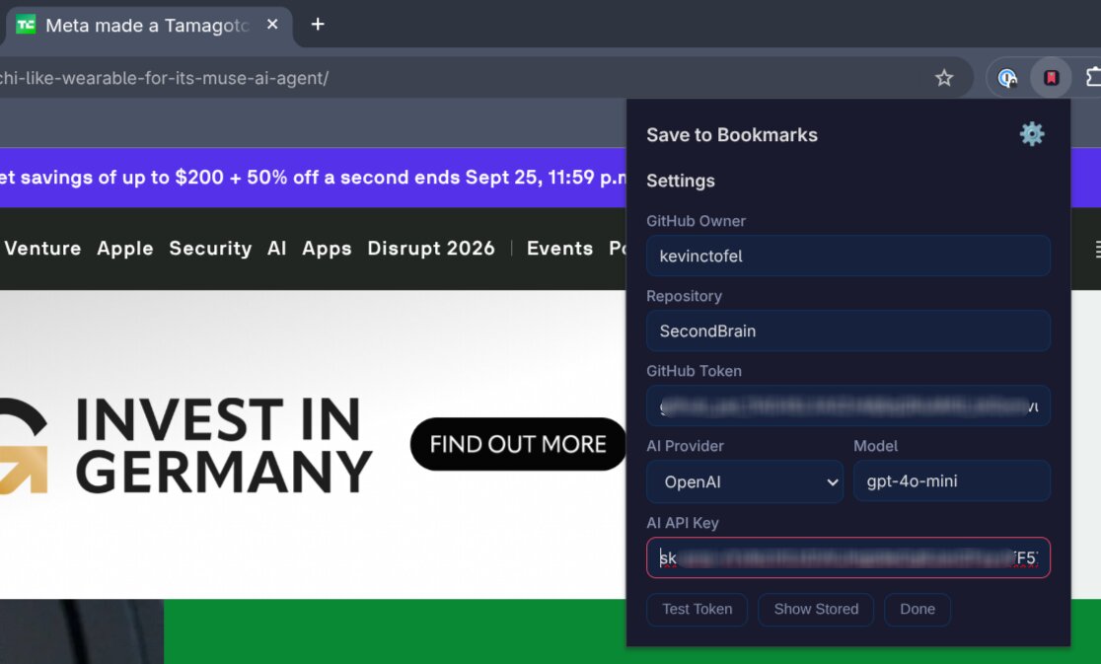Click the Model label

876,446
